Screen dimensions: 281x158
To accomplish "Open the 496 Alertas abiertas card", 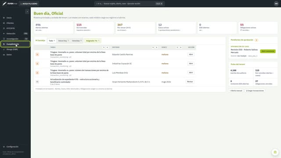I will point(54,28).
